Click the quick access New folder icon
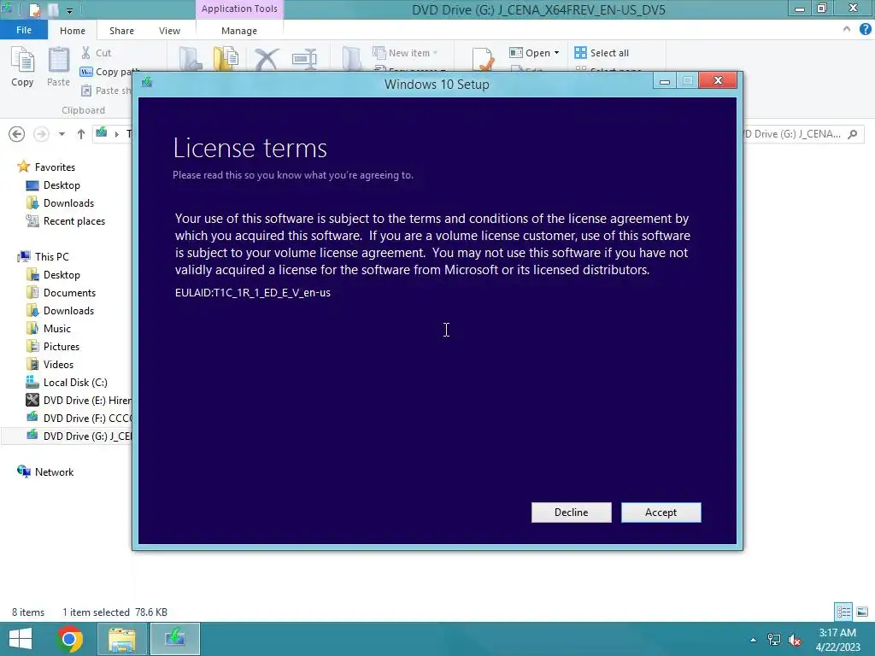 [54, 9]
